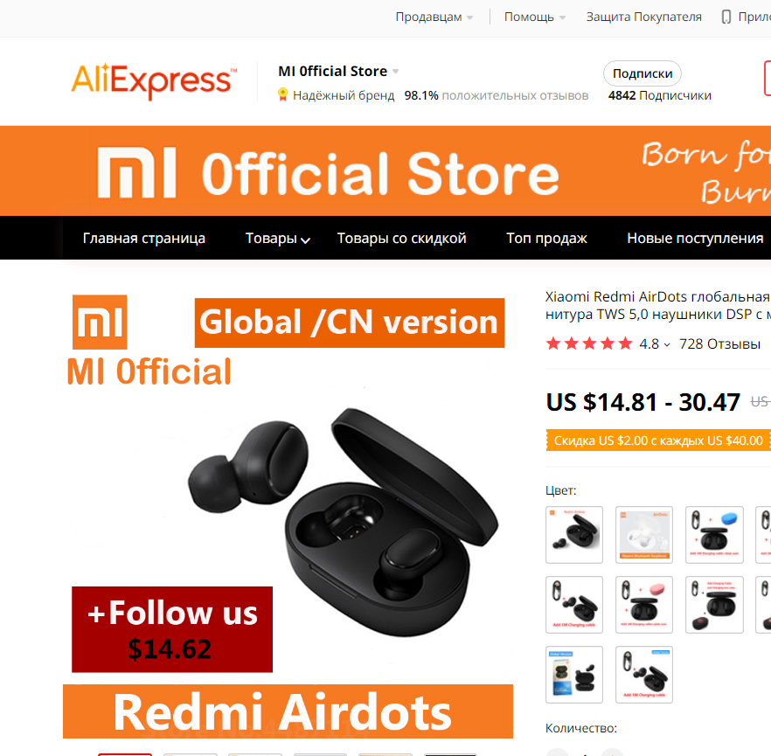The height and width of the screenshot is (756, 771).
Task: Open the Товары menu
Action: (x=277, y=239)
